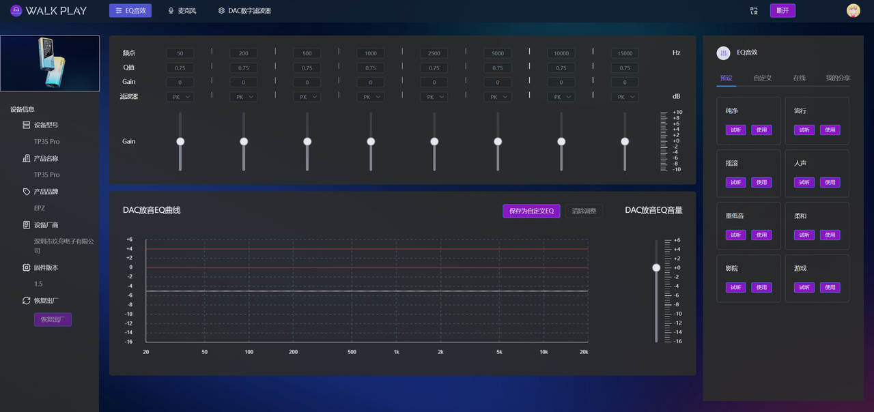Apply the 游戏 preset with 使用
The height and width of the screenshot is (412, 874).
[x=830, y=287]
